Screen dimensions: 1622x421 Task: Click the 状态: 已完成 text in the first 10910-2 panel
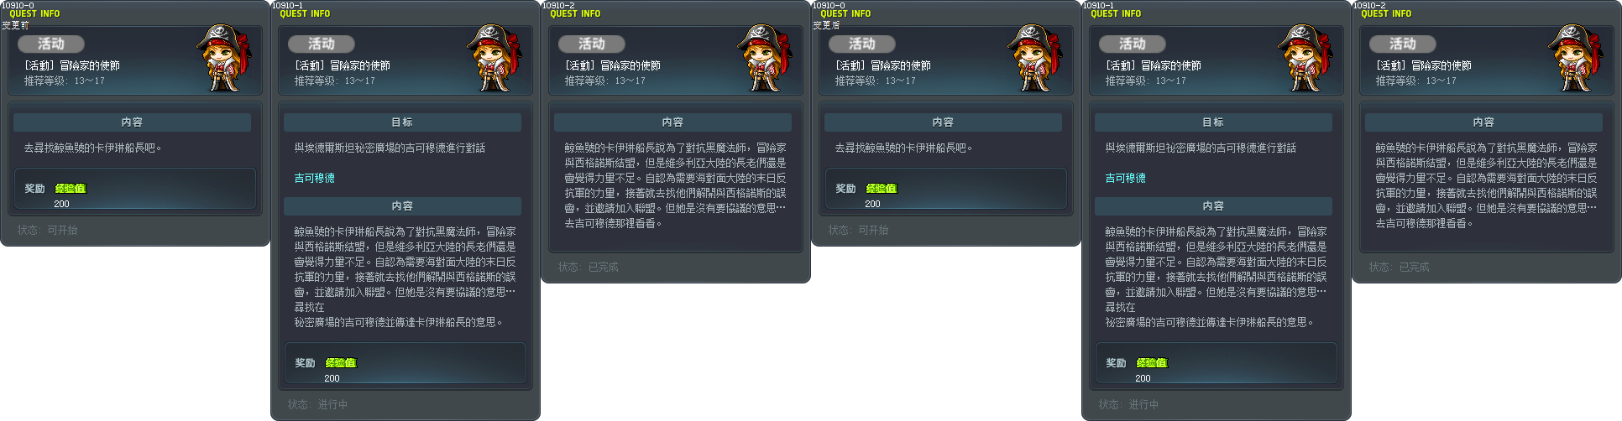[x=589, y=267]
